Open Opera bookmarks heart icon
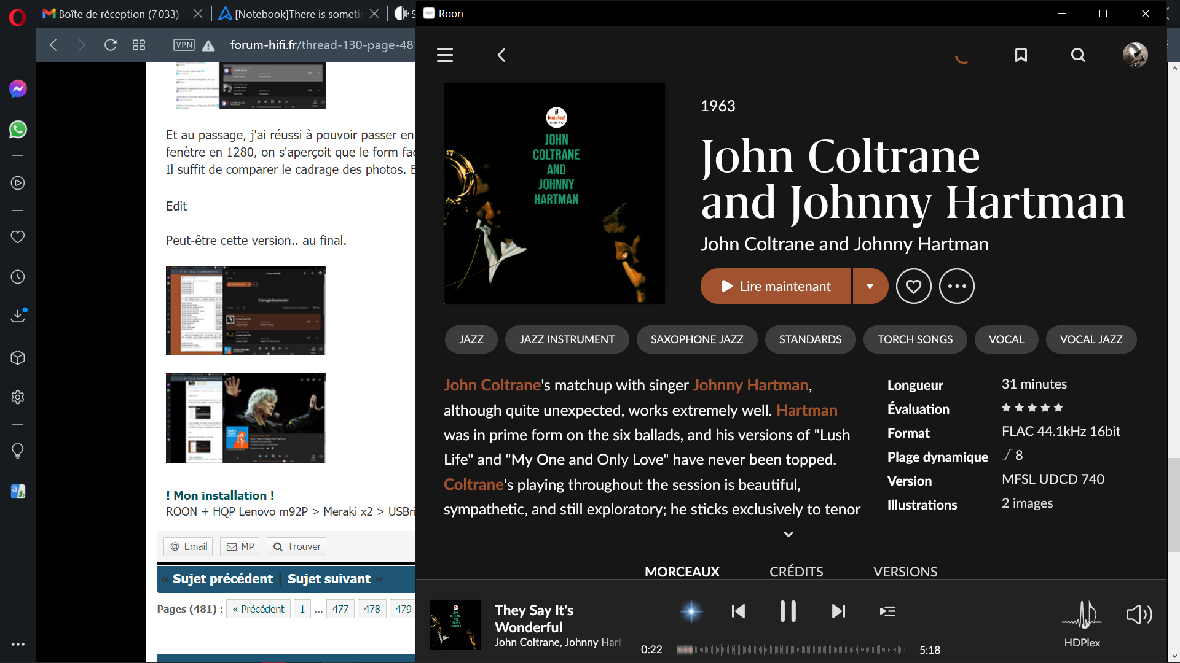Image resolution: width=1180 pixels, height=663 pixels. tap(18, 237)
